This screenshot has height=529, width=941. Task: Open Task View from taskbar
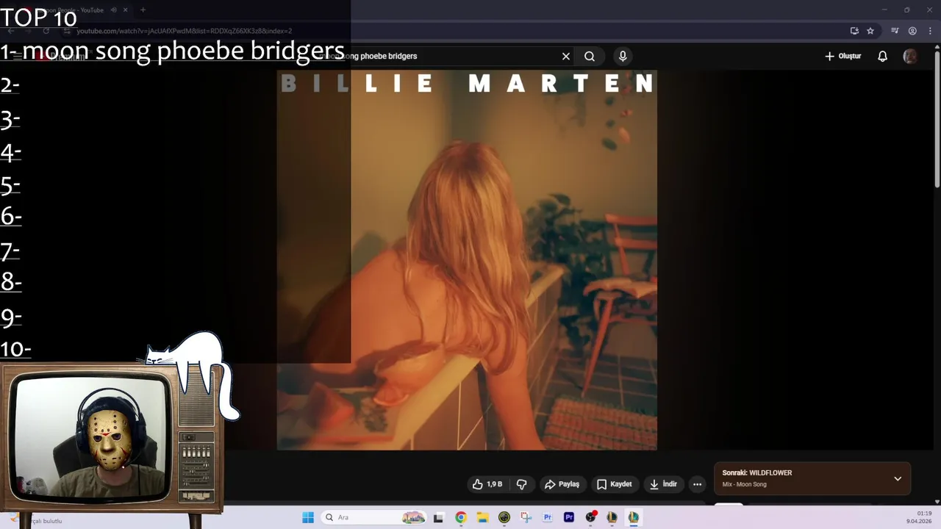pos(438,517)
